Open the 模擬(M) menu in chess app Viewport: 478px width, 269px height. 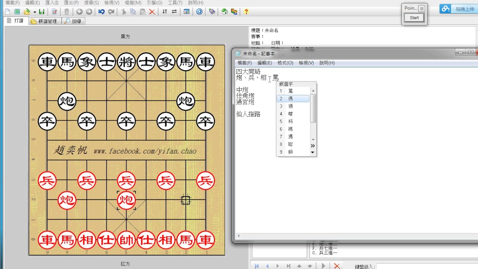coord(133,3)
